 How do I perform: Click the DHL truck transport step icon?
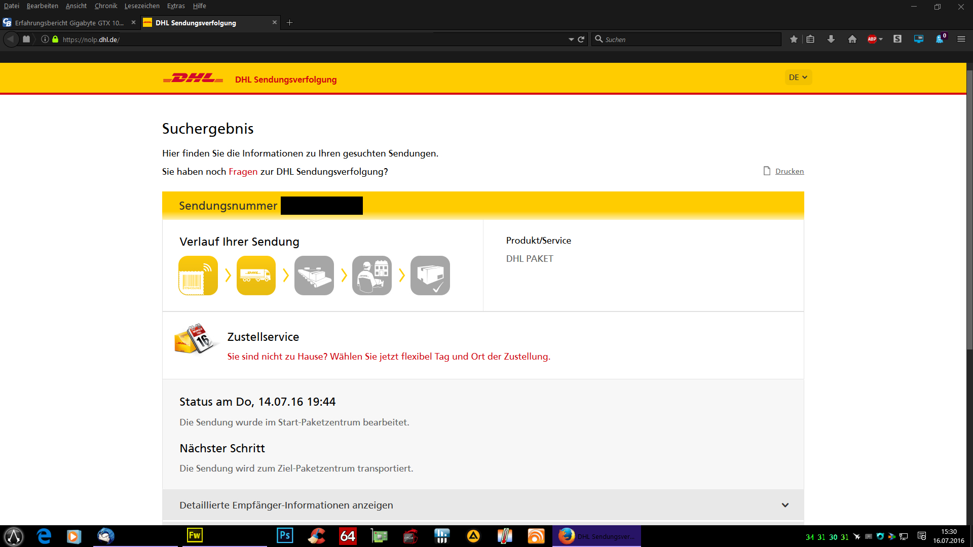[256, 276]
